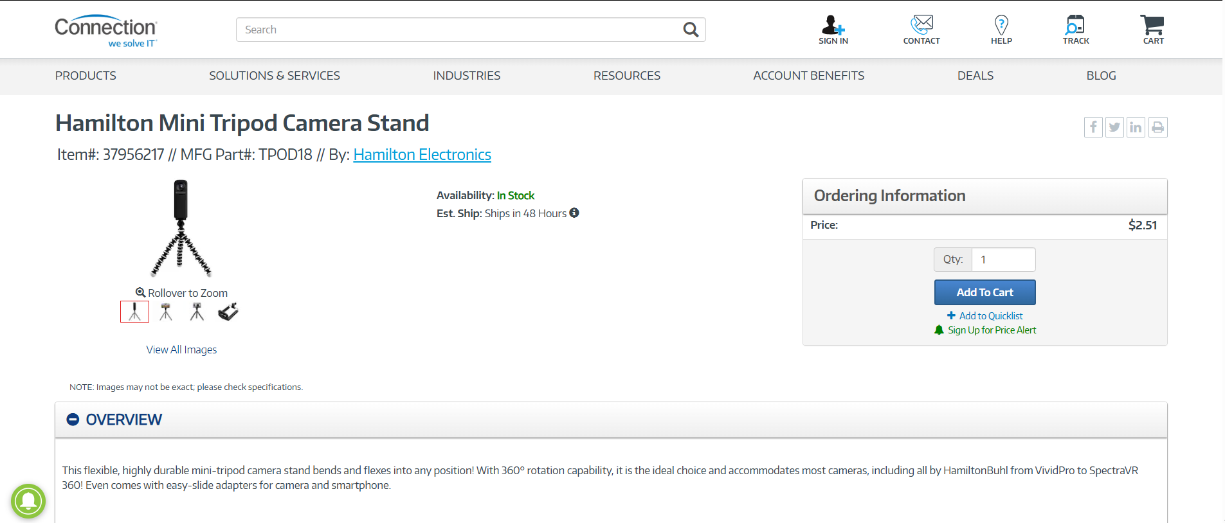The width and height of the screenshot is (1225, 523).
Task: Click the quantity input field
Action: 1003,260
